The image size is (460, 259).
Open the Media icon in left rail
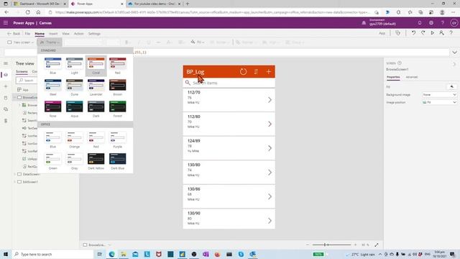click(6, 109)
